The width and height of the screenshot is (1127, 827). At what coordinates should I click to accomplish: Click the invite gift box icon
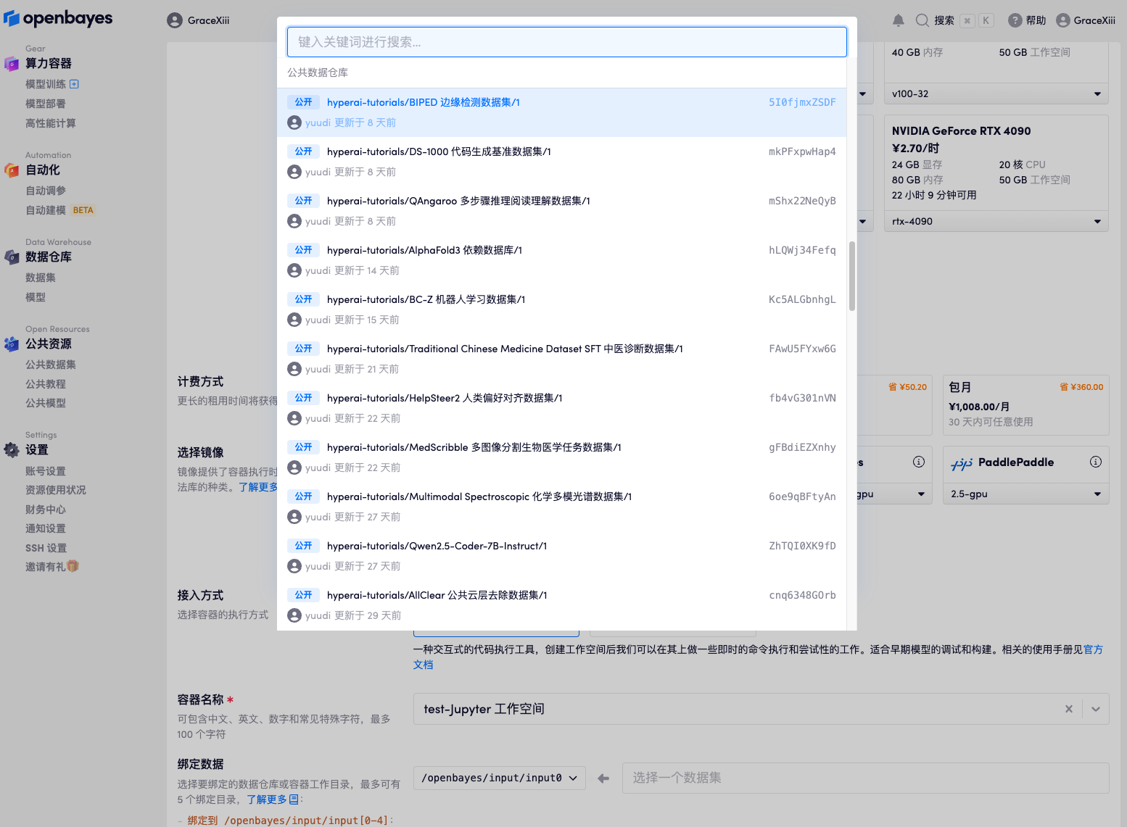click(73, 566)
